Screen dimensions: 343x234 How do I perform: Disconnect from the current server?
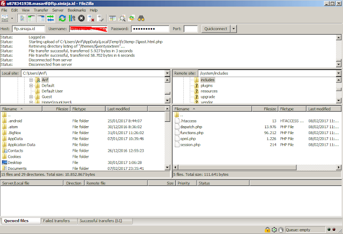[91, 18]
